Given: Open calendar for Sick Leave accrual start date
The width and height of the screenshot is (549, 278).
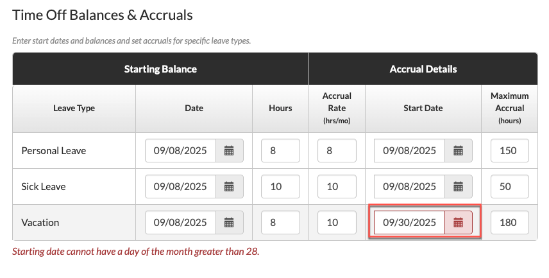Looking at the screenshot, I should [x=459, y=186].
